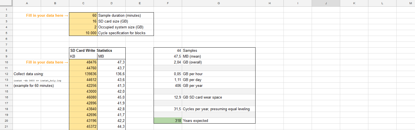The height and width of the screenshot is (130, 415).
Task: Select the sample duration cell containing 60
Action: click(83, 15)
